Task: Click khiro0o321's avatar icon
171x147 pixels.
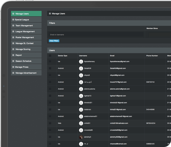Action: coord(81,103)
